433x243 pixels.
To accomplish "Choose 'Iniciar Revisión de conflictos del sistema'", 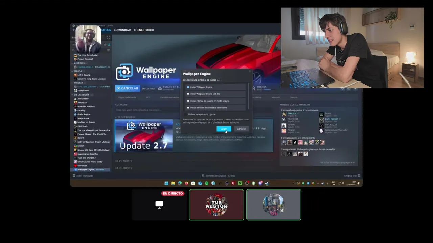I will tap(215, 108).
